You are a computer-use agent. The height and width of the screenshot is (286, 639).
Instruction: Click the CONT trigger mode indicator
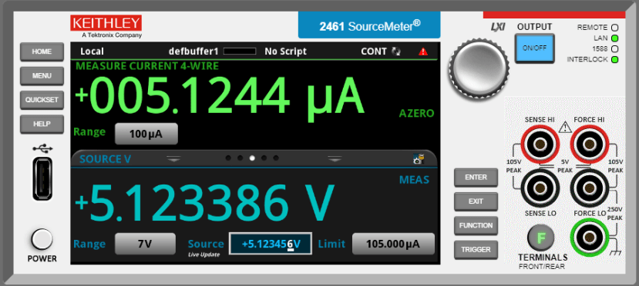coord(381,52)
